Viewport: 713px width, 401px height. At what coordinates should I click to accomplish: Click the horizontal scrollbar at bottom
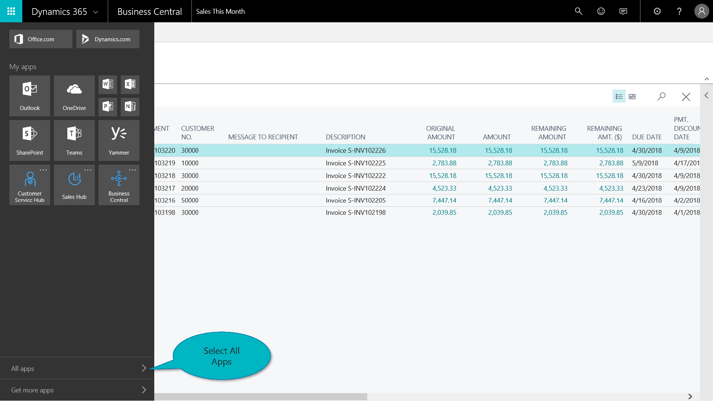tap(260, 397)
